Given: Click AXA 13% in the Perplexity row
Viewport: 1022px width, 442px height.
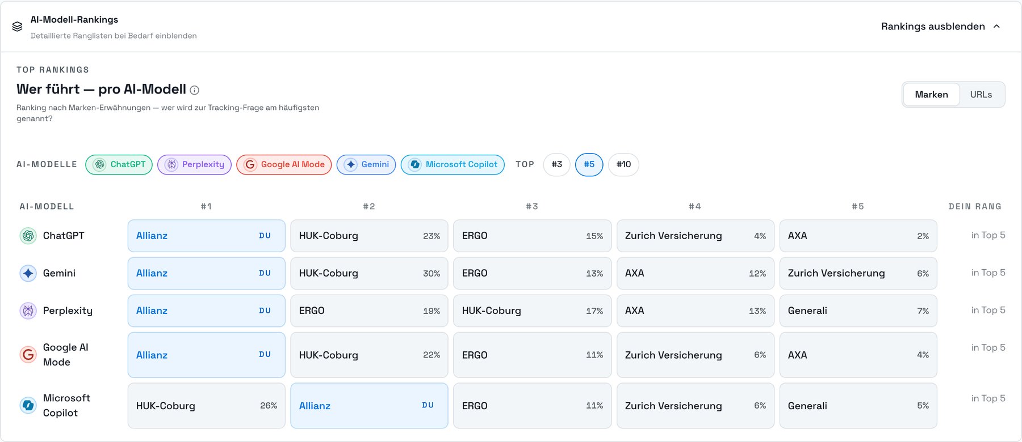Looking at the screenshot, I should (696, 311).
